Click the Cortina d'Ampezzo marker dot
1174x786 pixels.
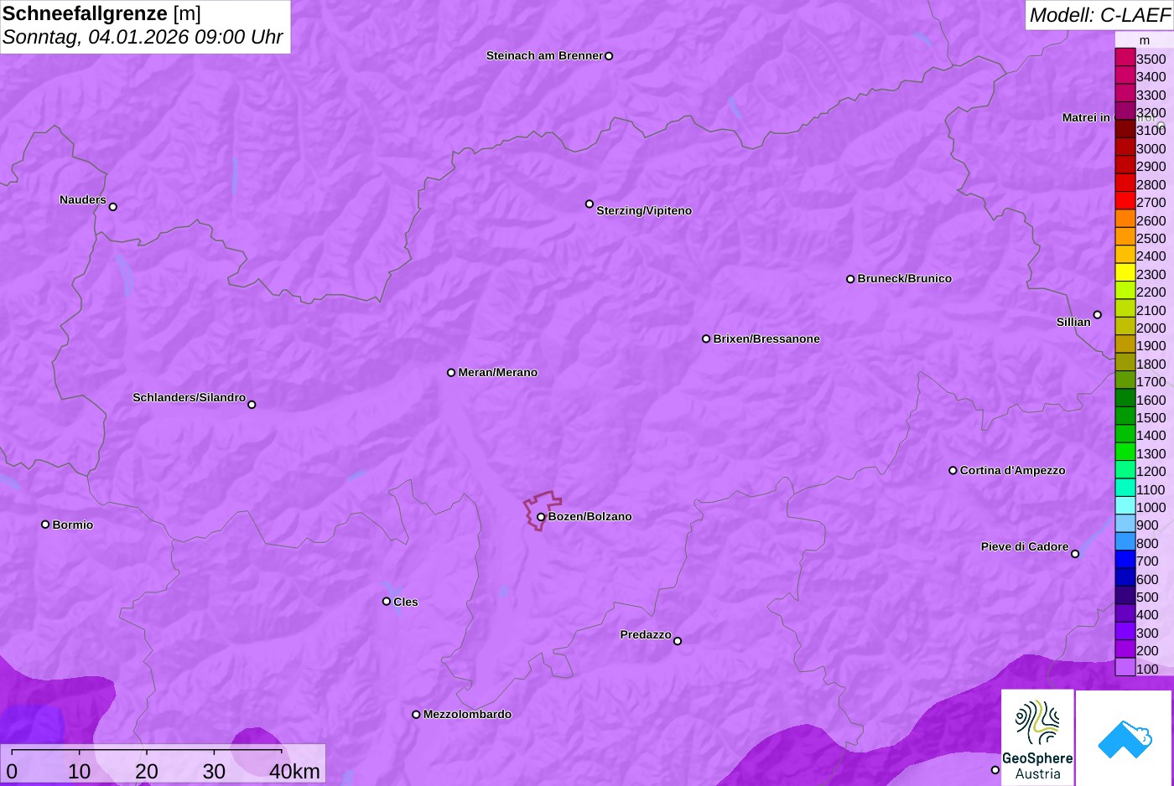tap(953, 471)
